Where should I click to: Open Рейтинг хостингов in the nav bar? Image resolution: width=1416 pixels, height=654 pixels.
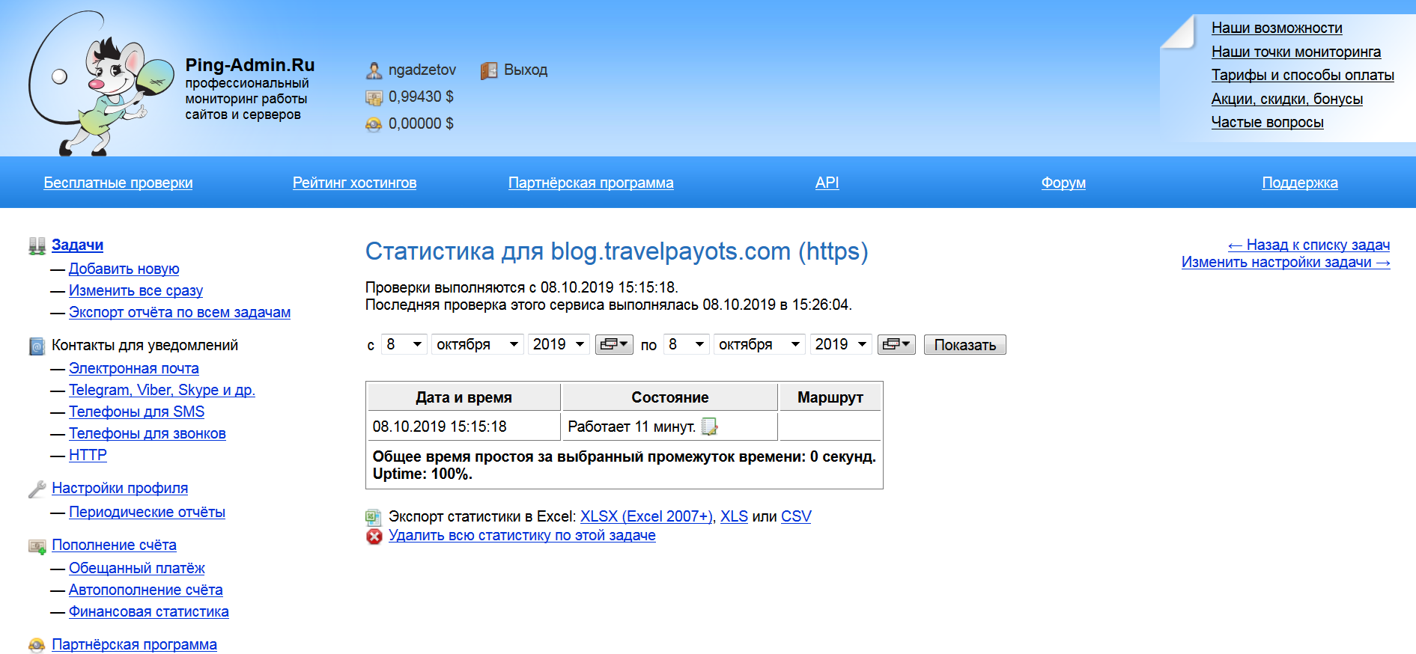[x=354, y=183]
